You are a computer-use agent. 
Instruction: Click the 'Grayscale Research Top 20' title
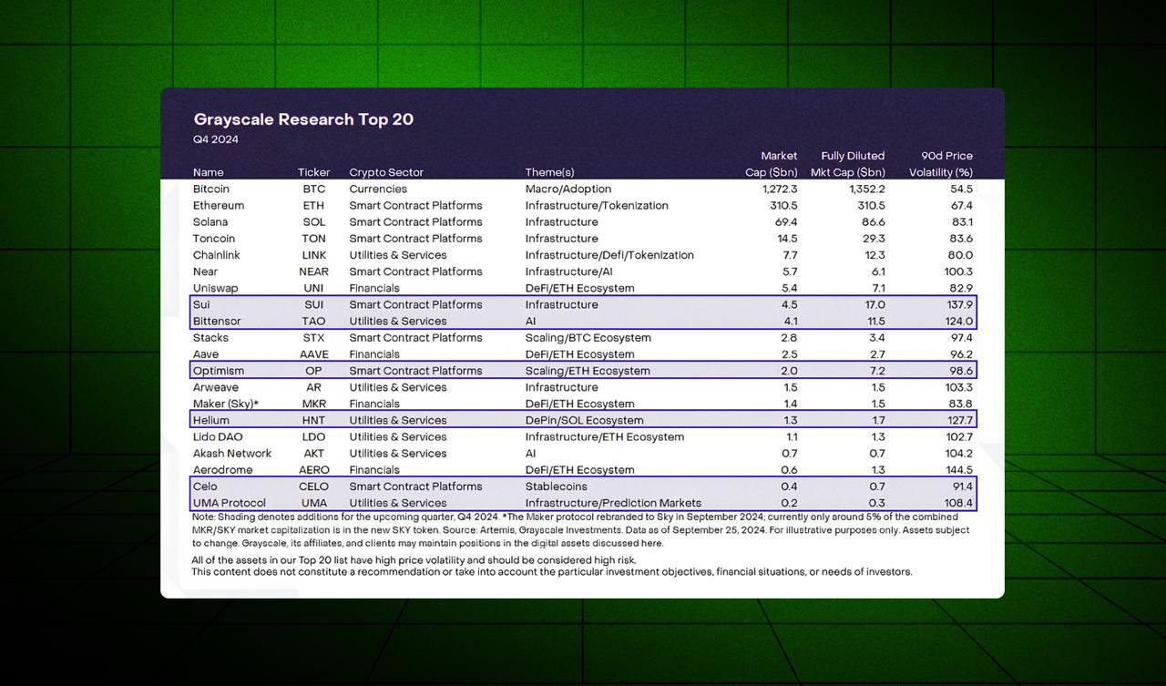303,119
